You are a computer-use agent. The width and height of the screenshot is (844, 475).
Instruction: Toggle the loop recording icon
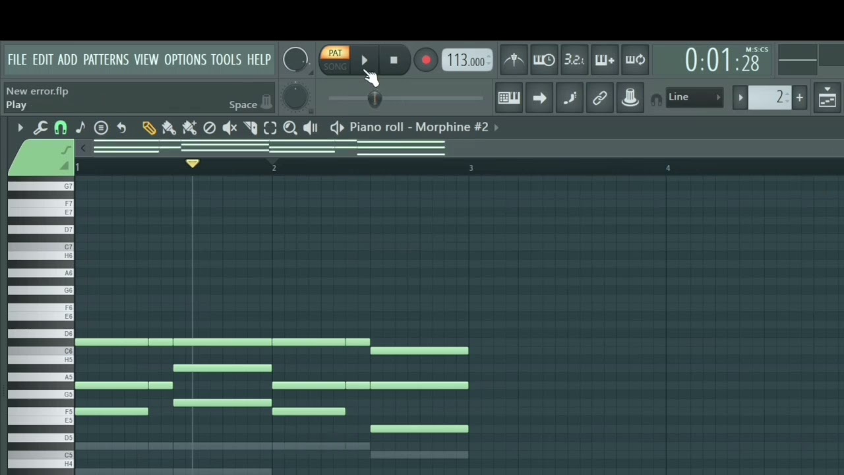click(x=635, y=60)
